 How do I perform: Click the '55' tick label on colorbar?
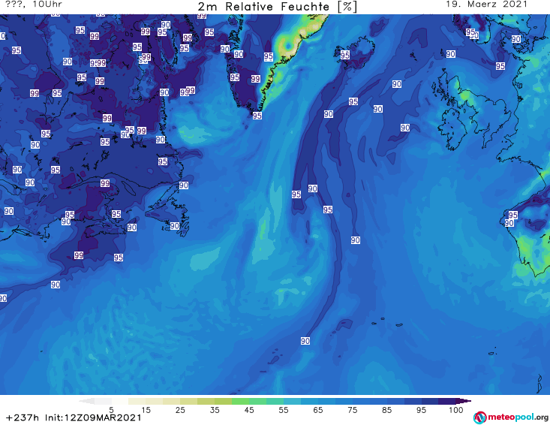tap(284, 410)
